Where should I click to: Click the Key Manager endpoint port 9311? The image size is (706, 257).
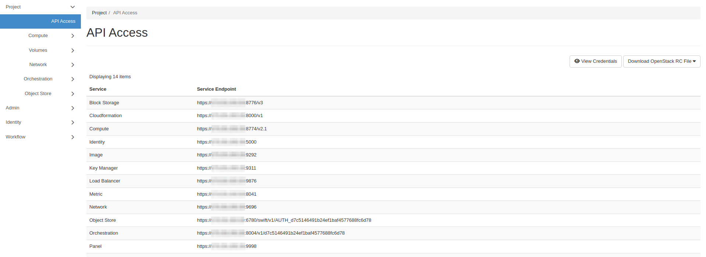coord(227,168)
